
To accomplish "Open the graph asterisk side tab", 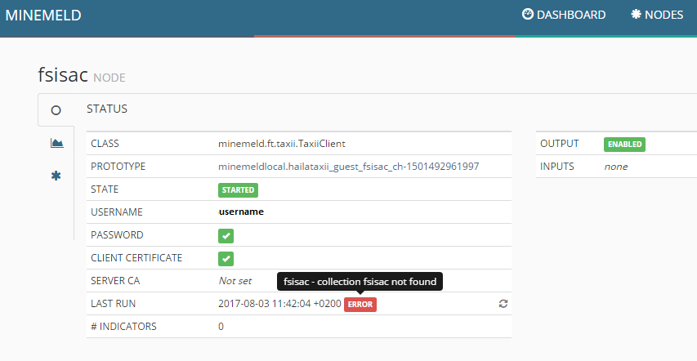I will click(x=56, y=176).
